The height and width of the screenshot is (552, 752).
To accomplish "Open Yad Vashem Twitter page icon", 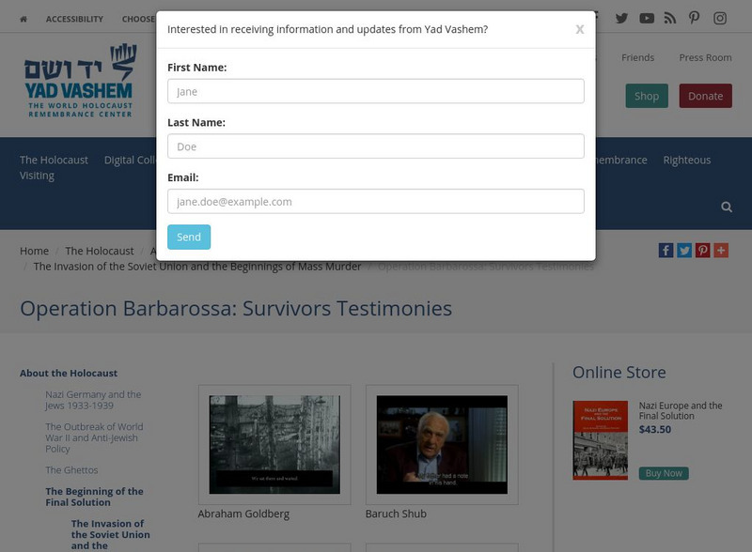I will (x=621, y=18).
